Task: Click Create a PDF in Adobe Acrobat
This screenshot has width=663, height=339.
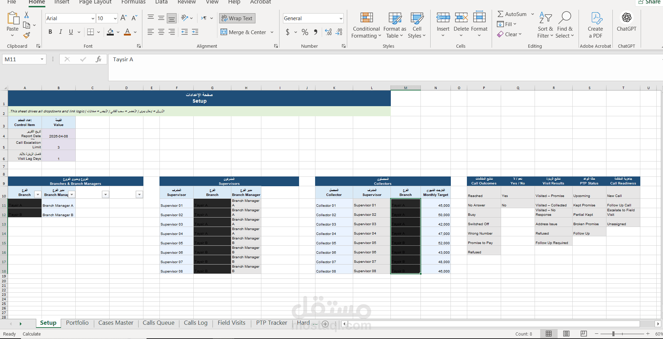Action: click(595, 25)
